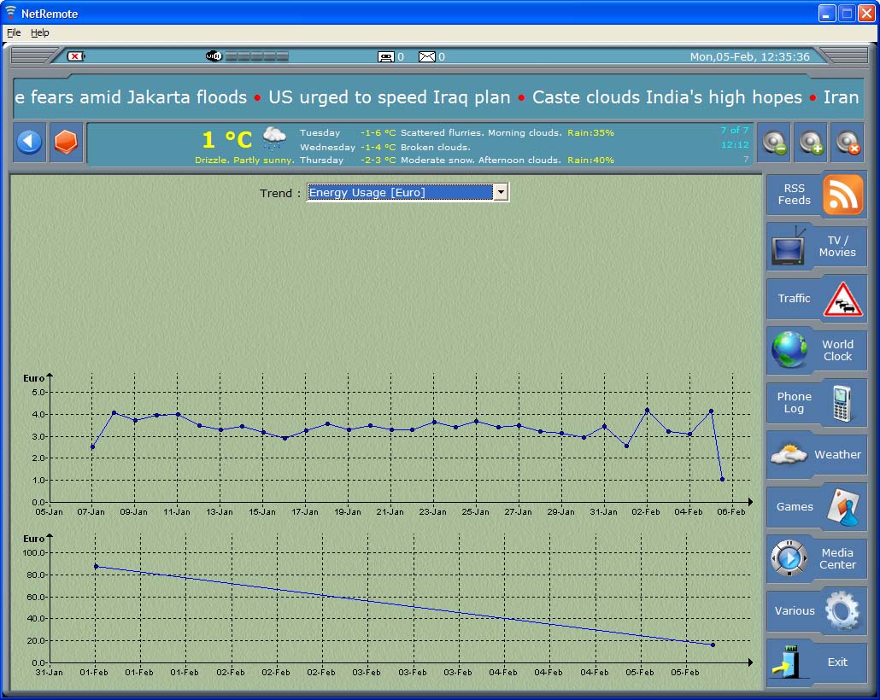This screenshot has width=880, height=700.
Task: Open the Games section
Action: coord(816,507)
